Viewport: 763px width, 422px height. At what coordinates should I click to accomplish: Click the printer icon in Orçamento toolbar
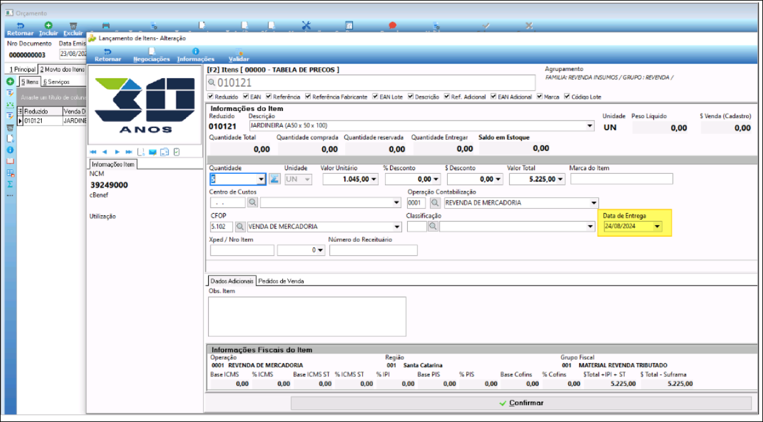click(106, 26)
